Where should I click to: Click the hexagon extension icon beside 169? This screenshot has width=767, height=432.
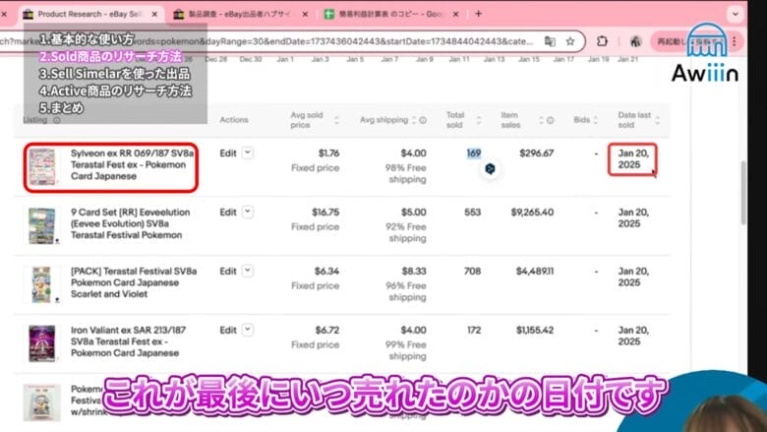coord(490,169)
